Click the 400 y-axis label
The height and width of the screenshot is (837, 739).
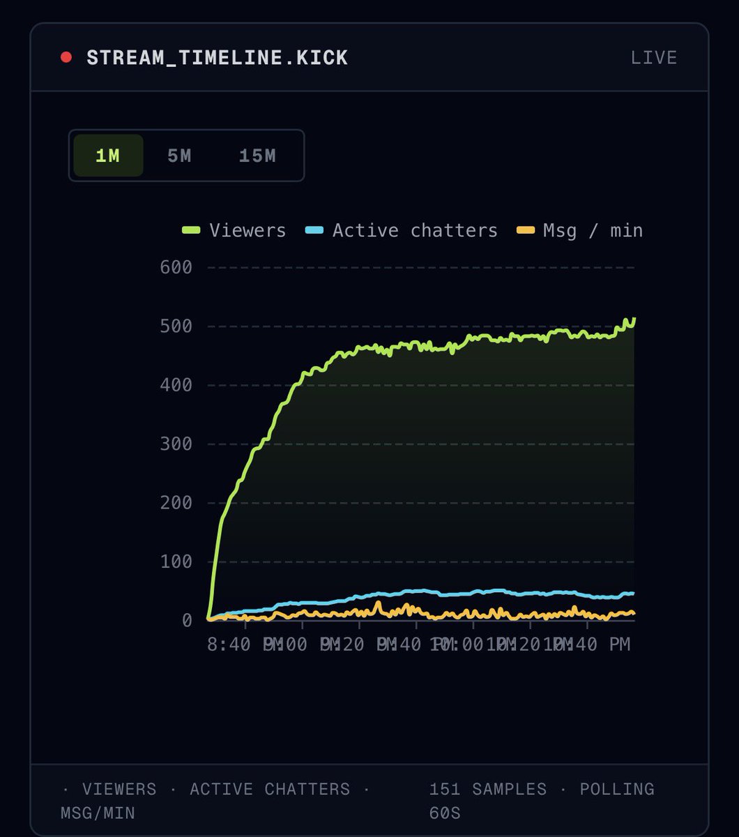coord(176,385)
